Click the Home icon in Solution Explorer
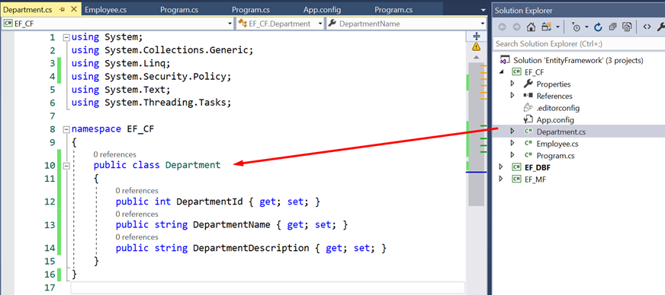The width and height of the screenshot is (665, 295). 531,27
